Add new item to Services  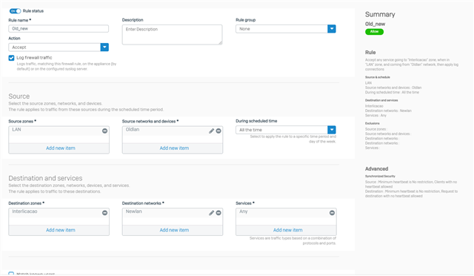pyautogui.click(x=288, y=230)
